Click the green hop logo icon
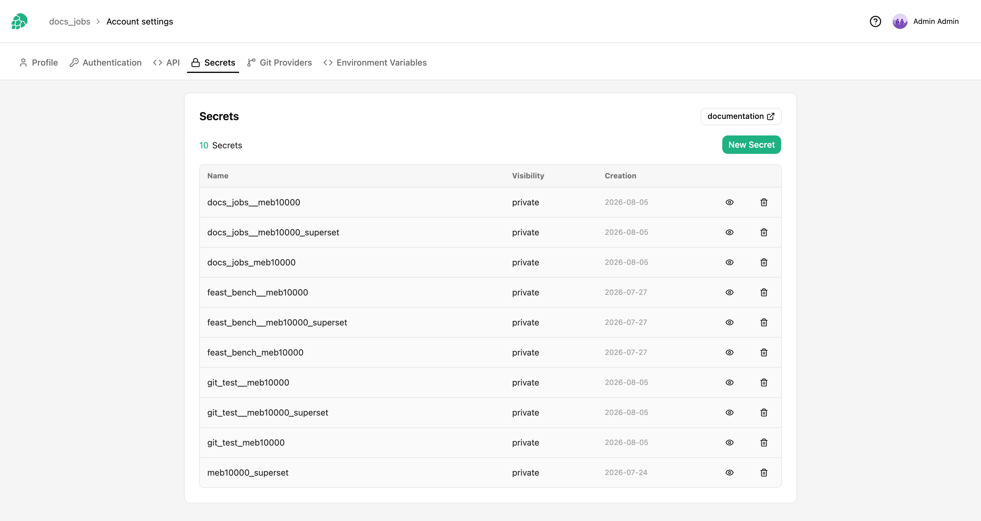The image size is (981, 521). 19,21
